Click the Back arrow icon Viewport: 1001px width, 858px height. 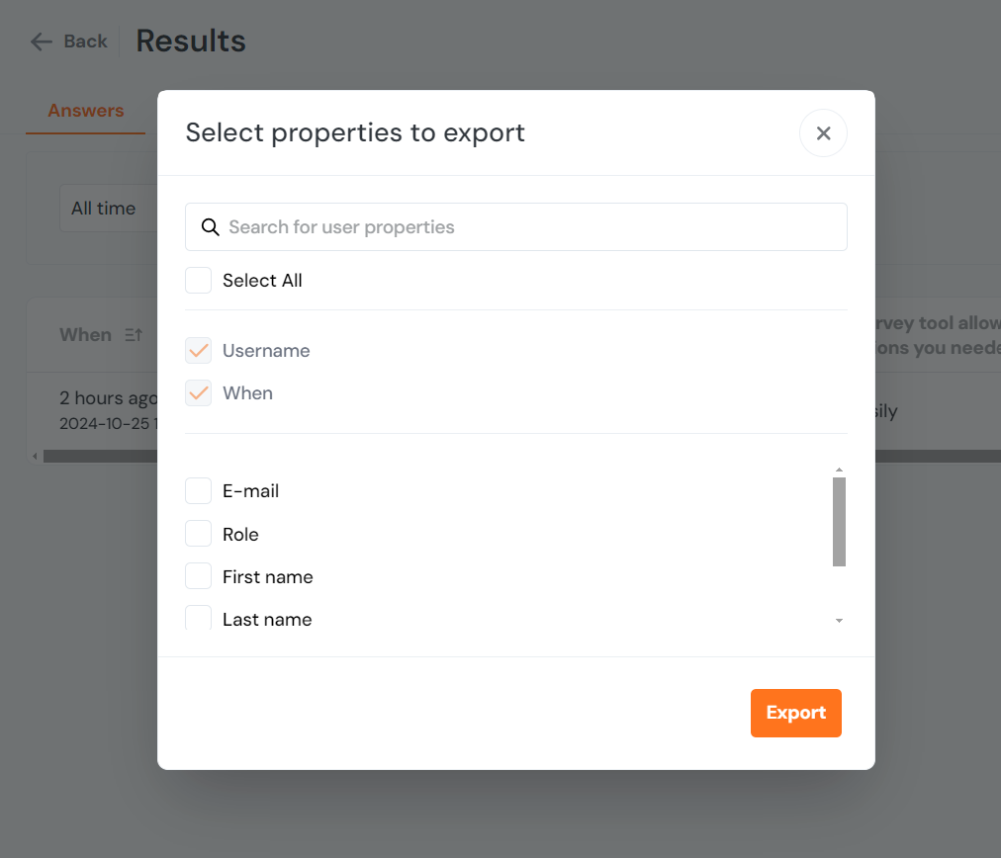(41, 42)
